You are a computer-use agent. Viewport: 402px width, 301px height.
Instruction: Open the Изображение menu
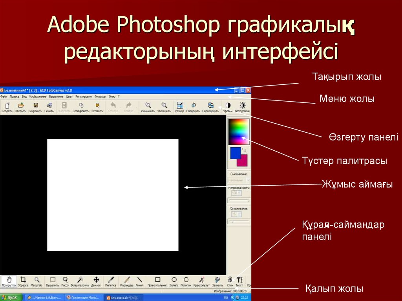point(38,97)
